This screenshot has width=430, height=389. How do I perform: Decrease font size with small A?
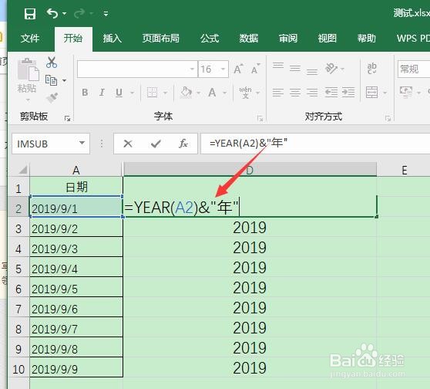point(255,69)
